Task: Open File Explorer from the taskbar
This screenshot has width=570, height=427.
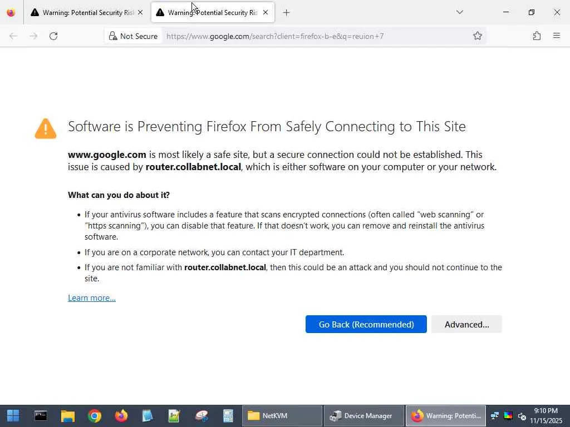Action: tap(68, 416)
